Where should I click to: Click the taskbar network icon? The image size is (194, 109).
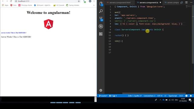click(170, 100)
